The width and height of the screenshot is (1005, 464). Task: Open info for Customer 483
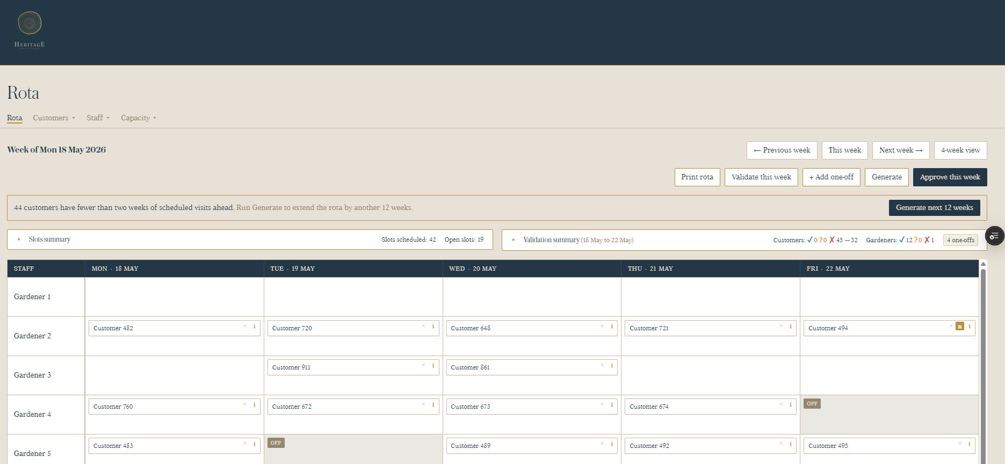pyautogui.click(x=255, y=444)
